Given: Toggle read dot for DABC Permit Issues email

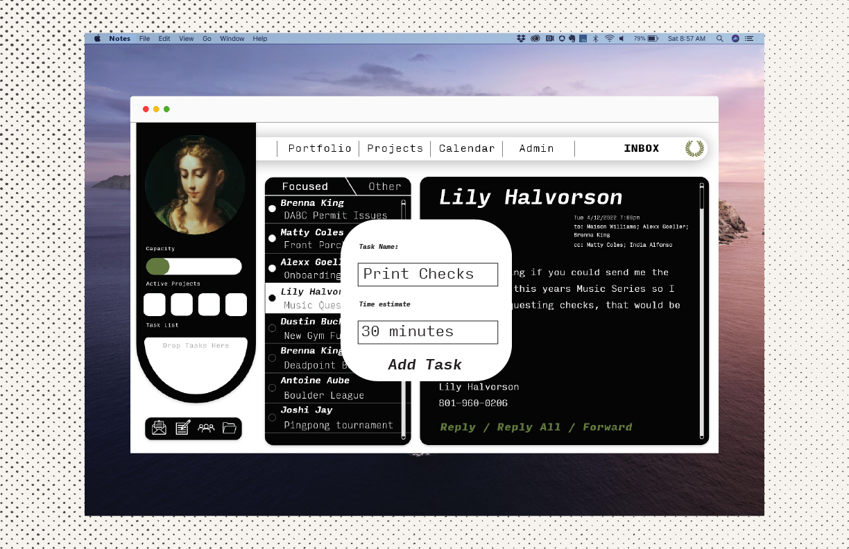Looking at the screenshot, I should click(272, 209).
